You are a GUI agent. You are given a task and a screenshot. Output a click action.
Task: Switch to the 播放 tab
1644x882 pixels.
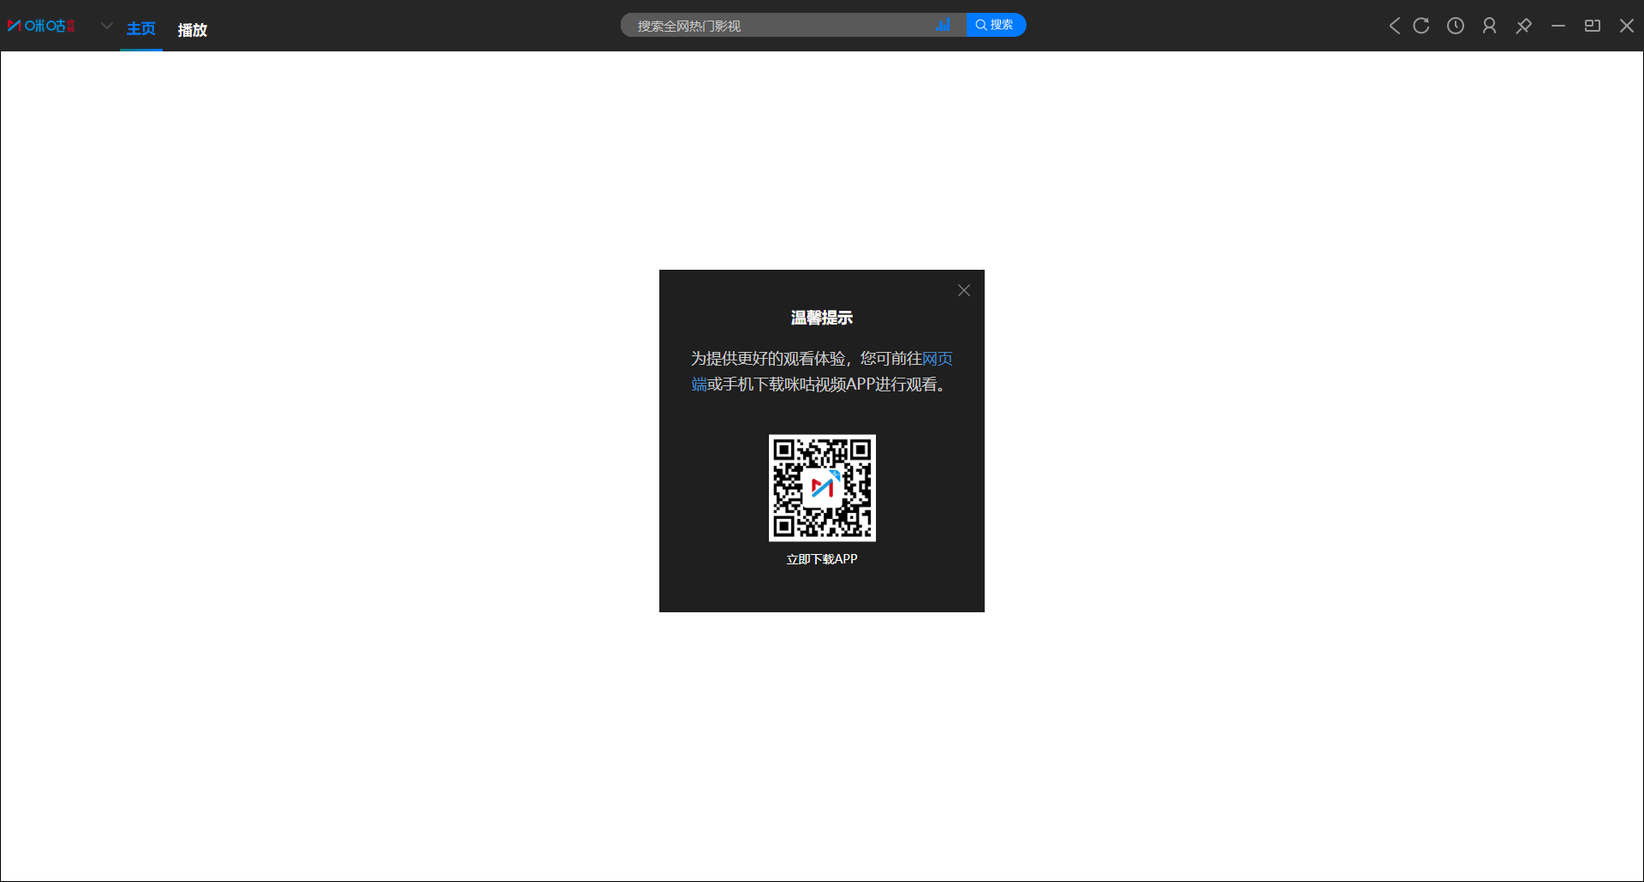(x=193, y=30)
